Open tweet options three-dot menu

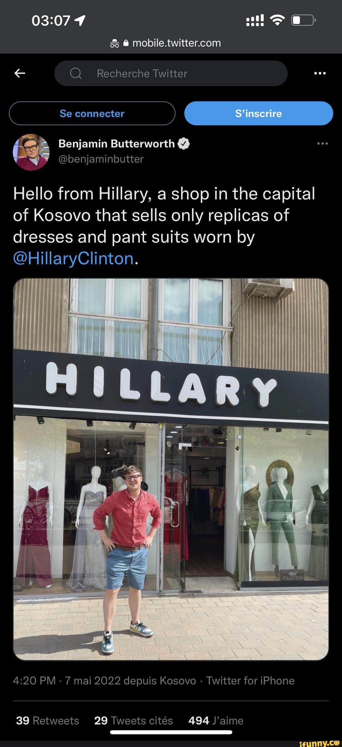[x=322, y=144]
